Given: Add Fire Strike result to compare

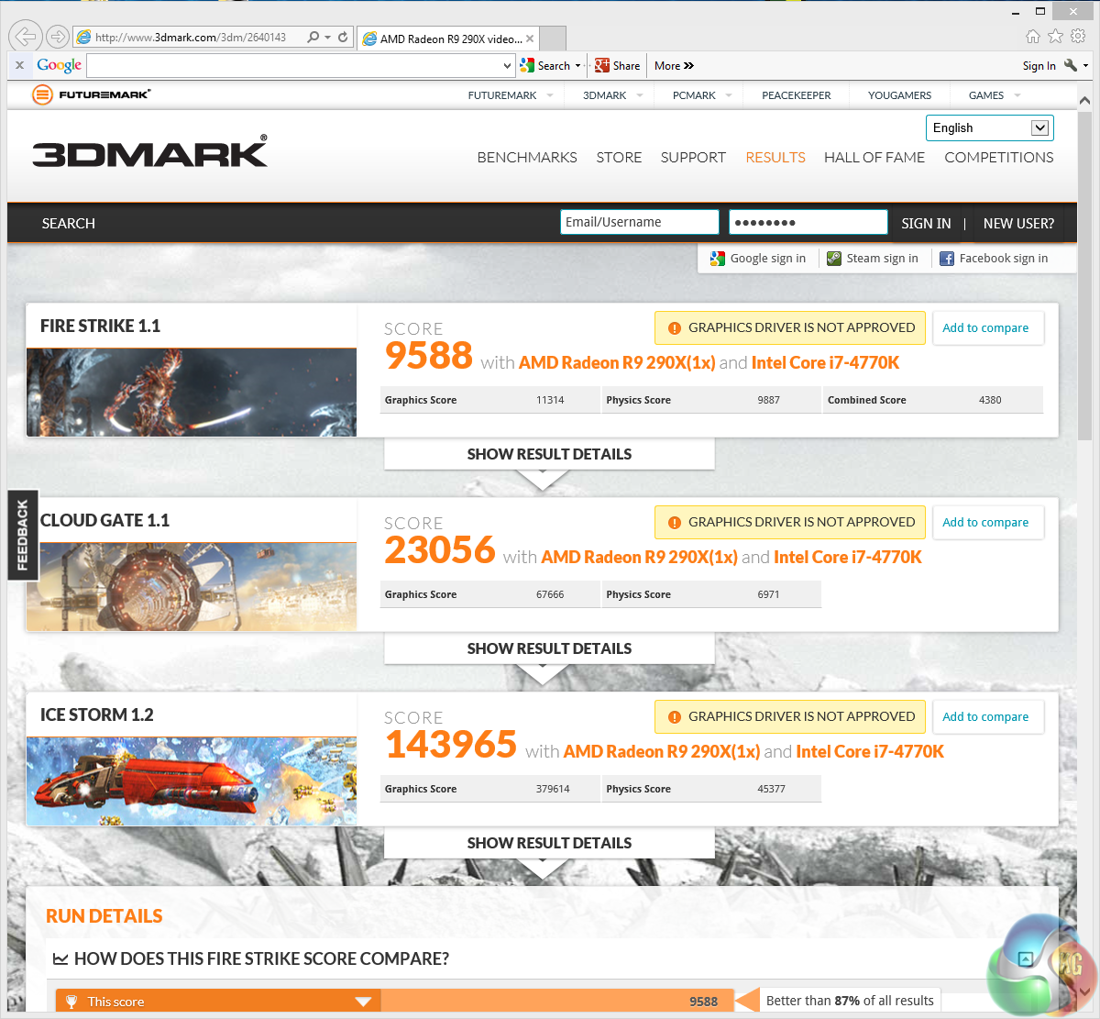Looking at the screenshot, I should click(986, 328).
